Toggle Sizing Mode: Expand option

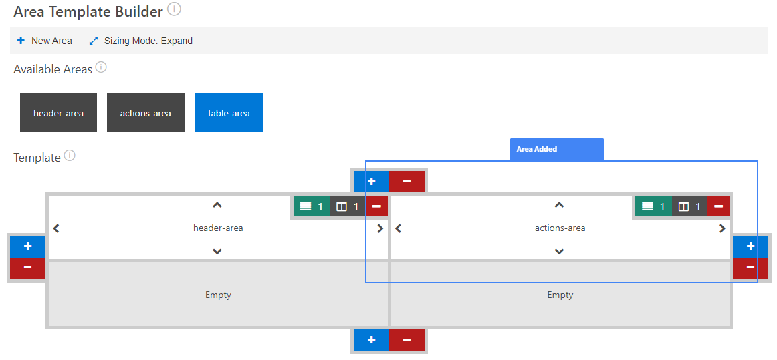pyautogui.click(x=141, y=41)
